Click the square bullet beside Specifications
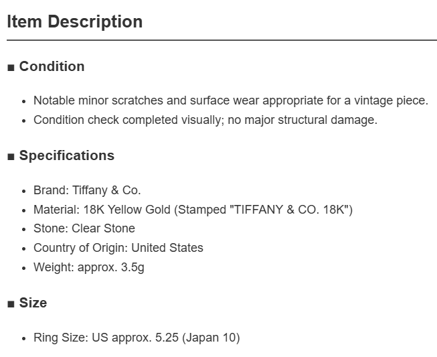437x357 pixels. pyautogui.click(x=11, y=157)
